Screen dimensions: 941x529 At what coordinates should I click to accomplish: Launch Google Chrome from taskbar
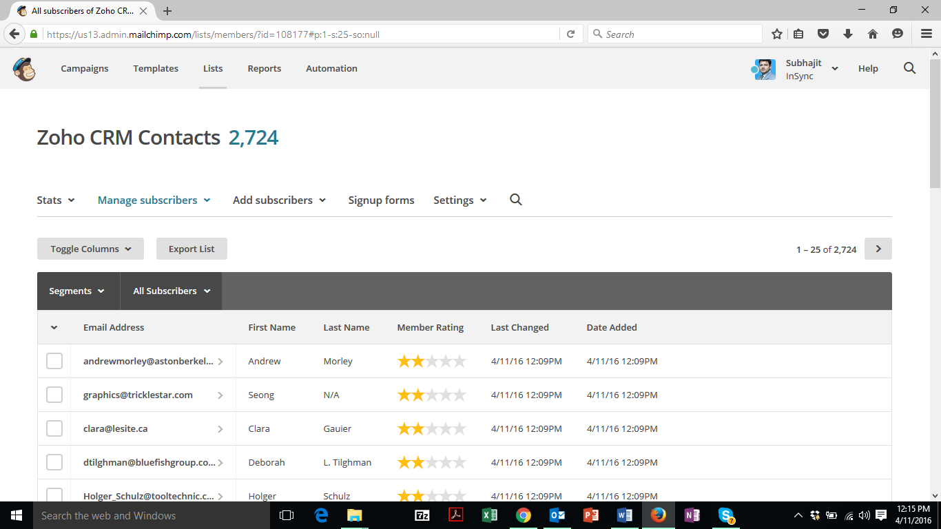coord(524,515)
